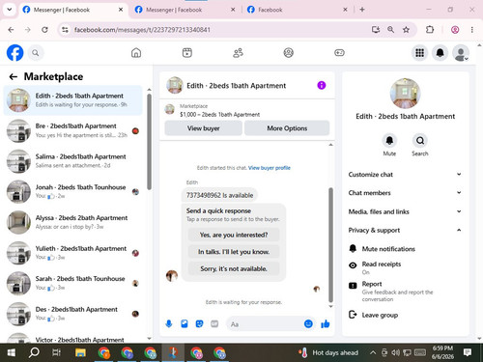
Task: Open the Gaming icon in top navigation
Action: [339, 53]
